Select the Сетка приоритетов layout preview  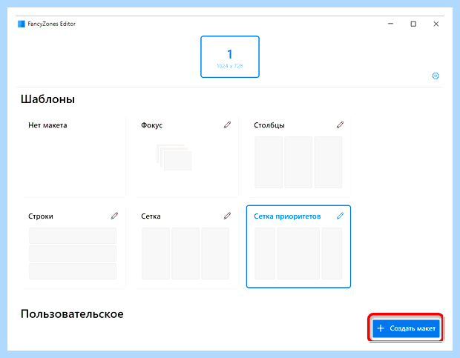[x=298, y=253]
